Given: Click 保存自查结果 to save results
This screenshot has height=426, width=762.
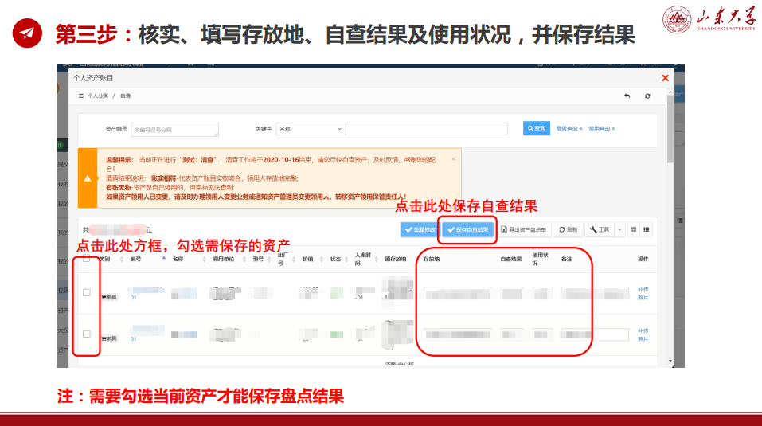Looking at the screenshot, I should pos(467,229).
